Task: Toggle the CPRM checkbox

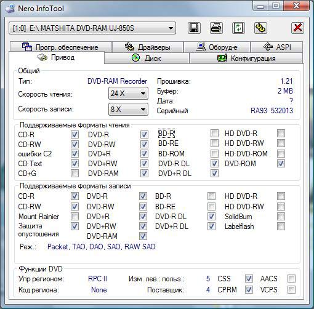Action: click(x=249, y=290)
